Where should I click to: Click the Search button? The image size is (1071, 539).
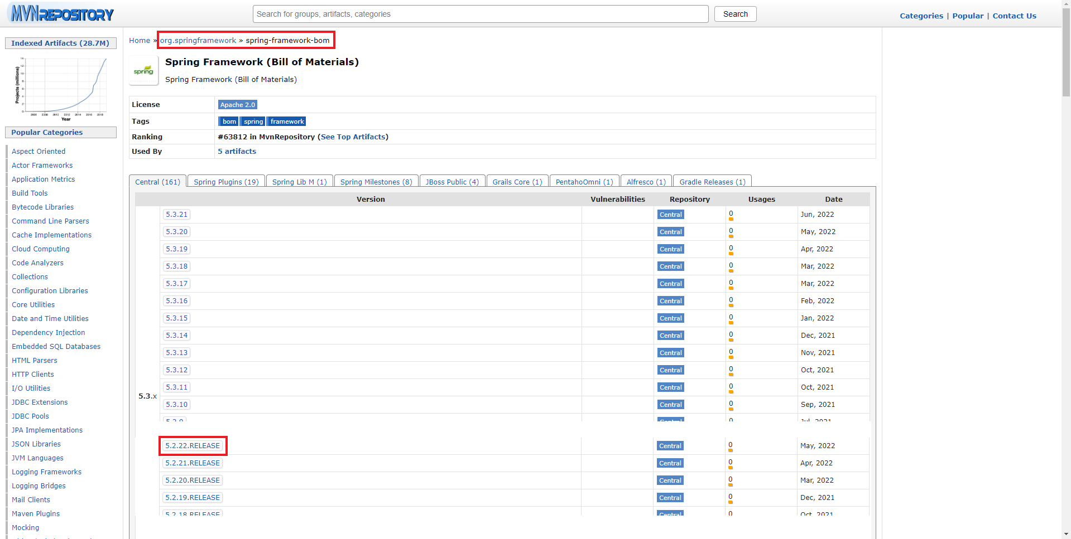[735, 14]
